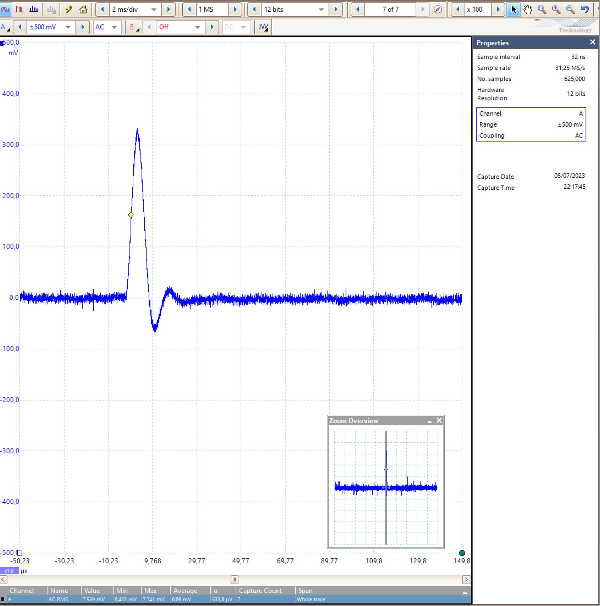Open the 2 ms/div timebase dropdown
Screen dimensions: 600x606
(154, 9)
